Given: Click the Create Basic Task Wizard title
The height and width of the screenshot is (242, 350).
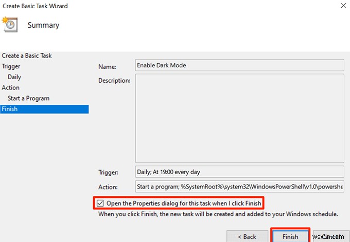Looking at the screenshot, I should 35,6.
